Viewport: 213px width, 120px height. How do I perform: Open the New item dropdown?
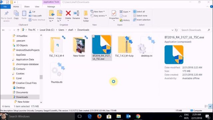pos(98,12)
